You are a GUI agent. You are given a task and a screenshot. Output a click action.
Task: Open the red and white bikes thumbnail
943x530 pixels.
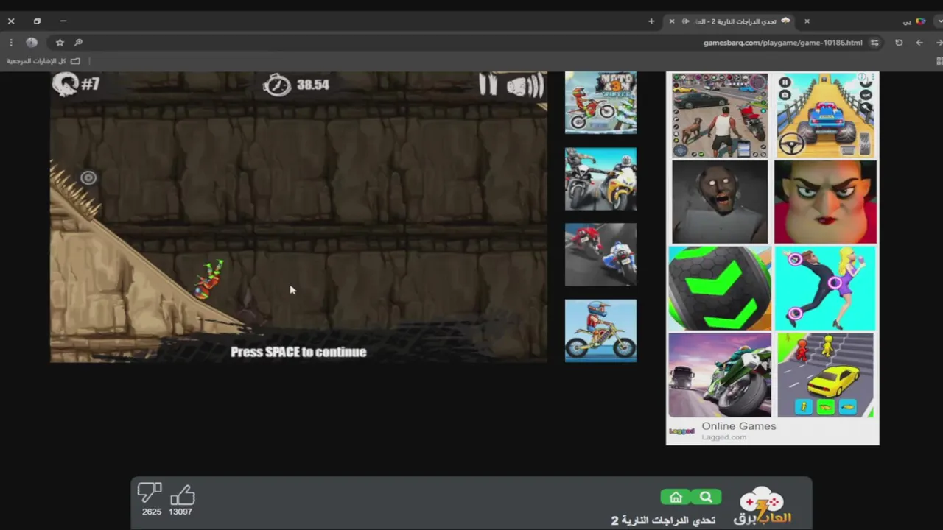coord(600,255)
